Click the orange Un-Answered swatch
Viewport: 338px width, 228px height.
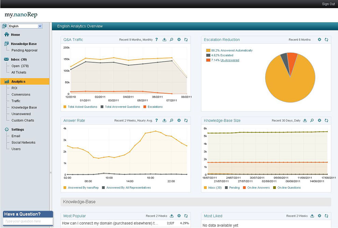[208, 60]
